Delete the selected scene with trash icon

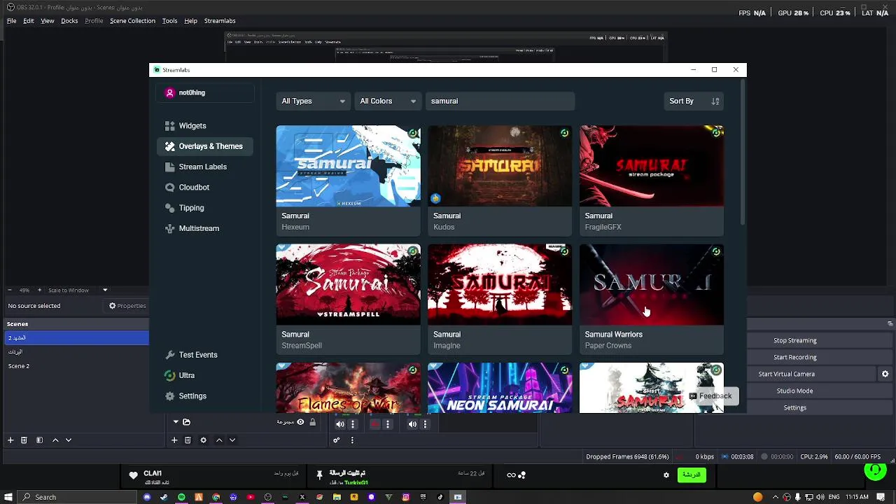click(x=24, y=440)
